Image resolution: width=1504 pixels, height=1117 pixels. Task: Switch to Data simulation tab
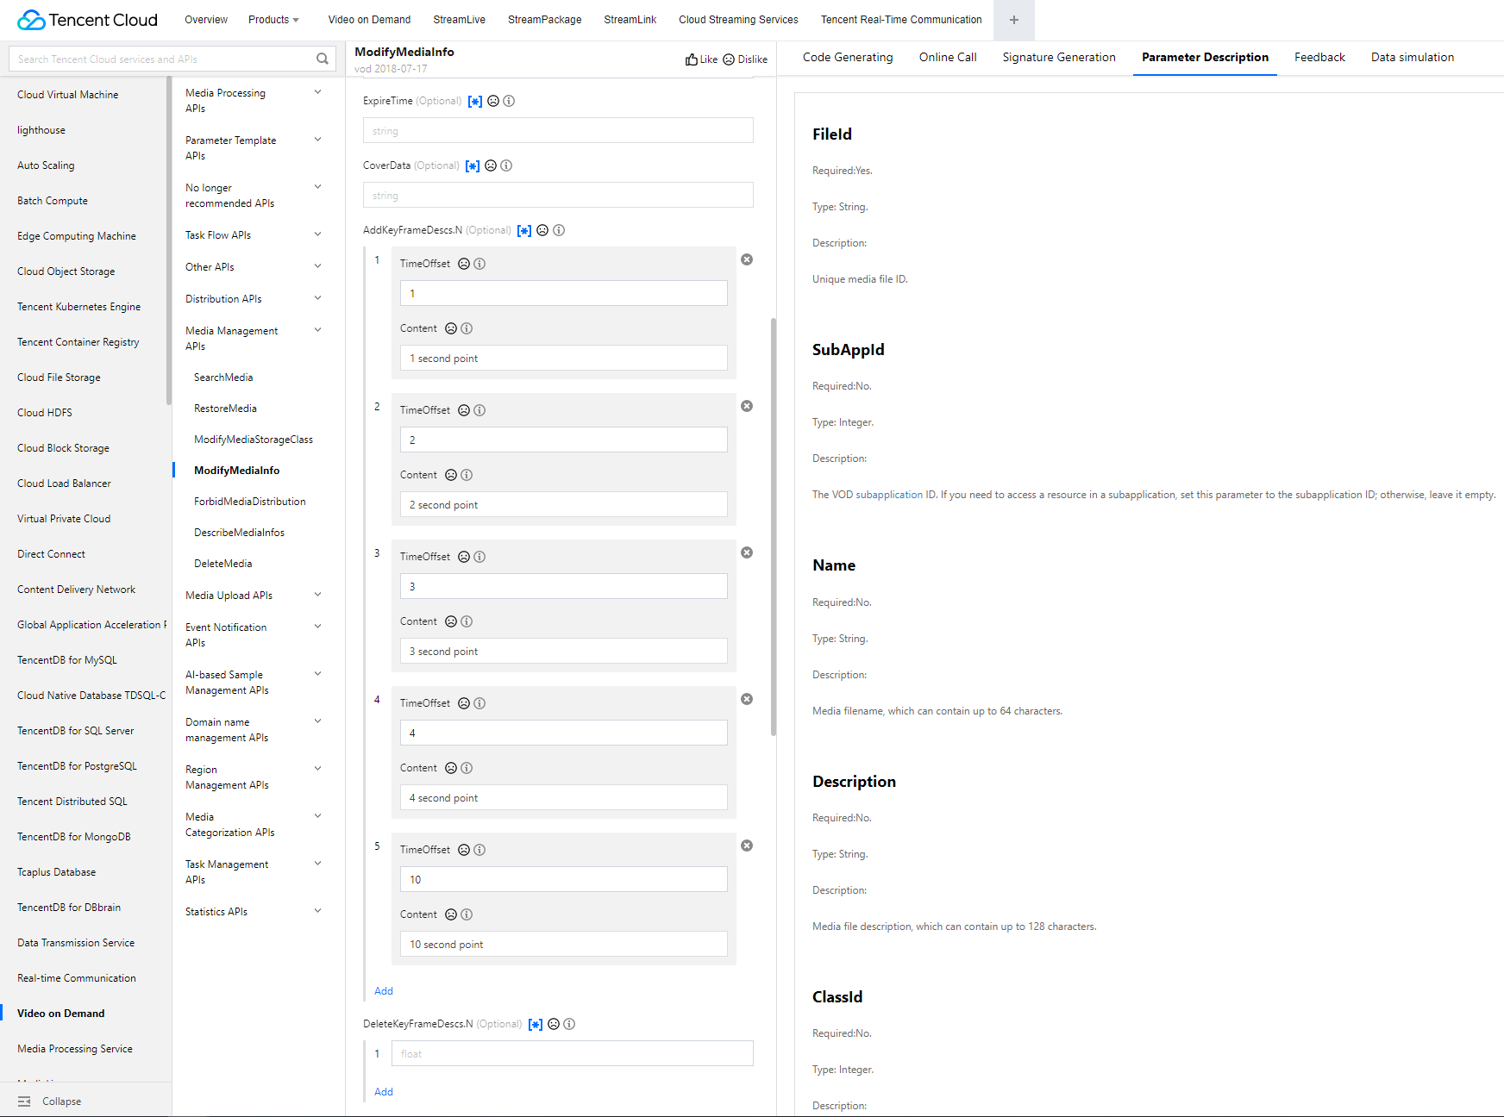point(1413,58)
